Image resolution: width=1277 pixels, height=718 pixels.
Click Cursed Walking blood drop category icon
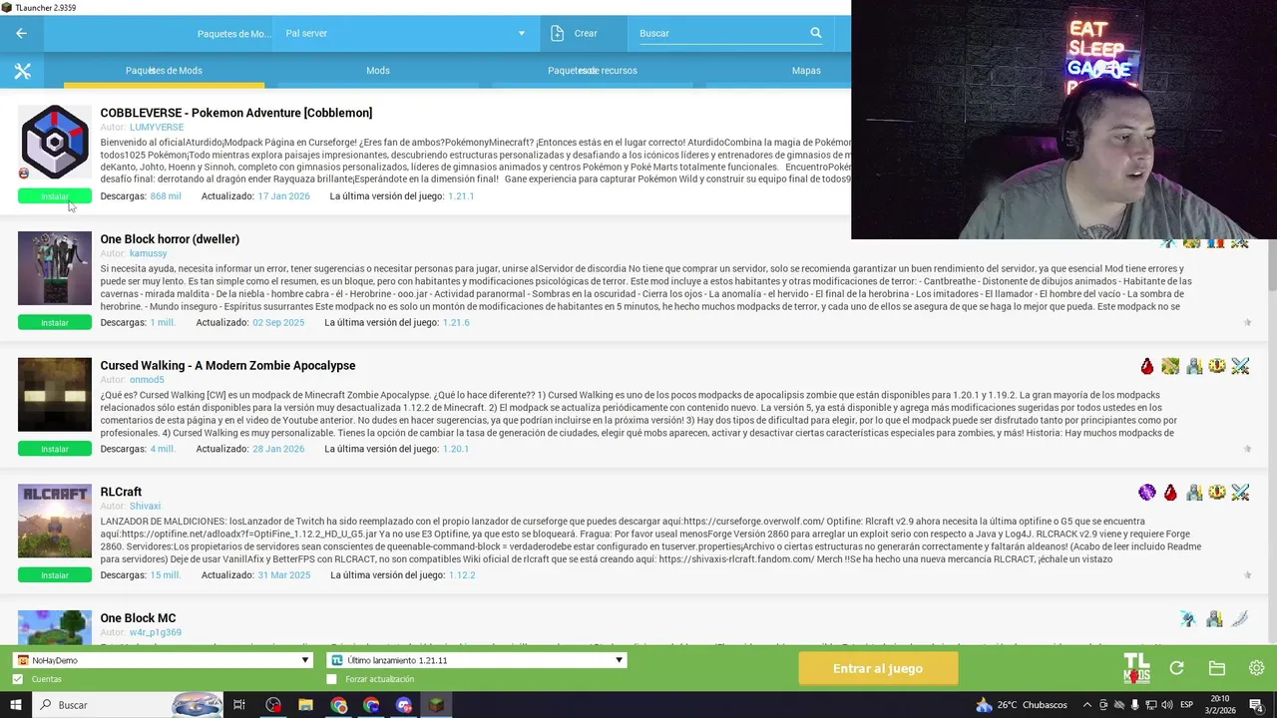pos(1147,366)
